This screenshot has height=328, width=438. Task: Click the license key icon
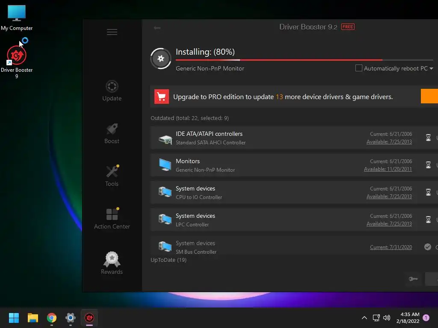point(413,279)
